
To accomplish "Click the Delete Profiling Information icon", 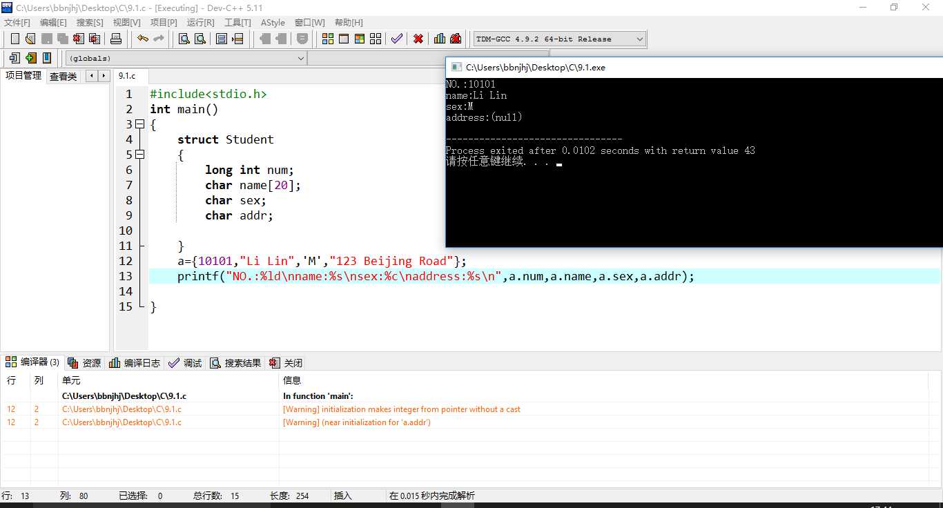I will click(x=456, y=39).
